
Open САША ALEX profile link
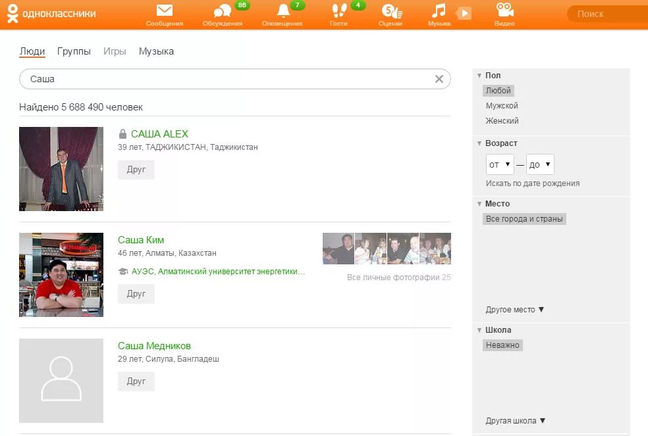(159, 133)
